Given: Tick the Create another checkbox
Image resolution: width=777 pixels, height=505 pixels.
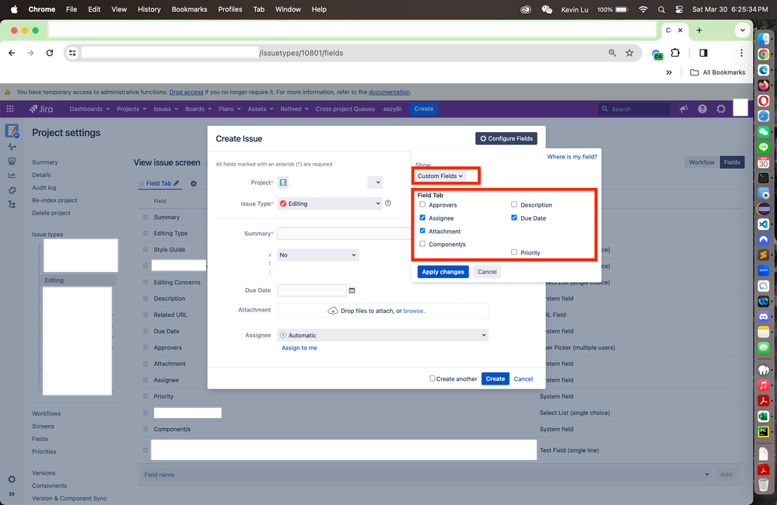Looking at the screenshot, I should [x=432, y=378].
